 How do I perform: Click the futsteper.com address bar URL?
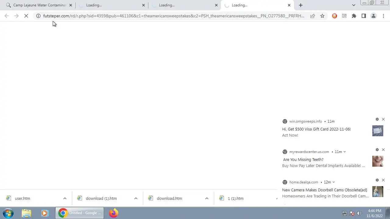(174, 16)
